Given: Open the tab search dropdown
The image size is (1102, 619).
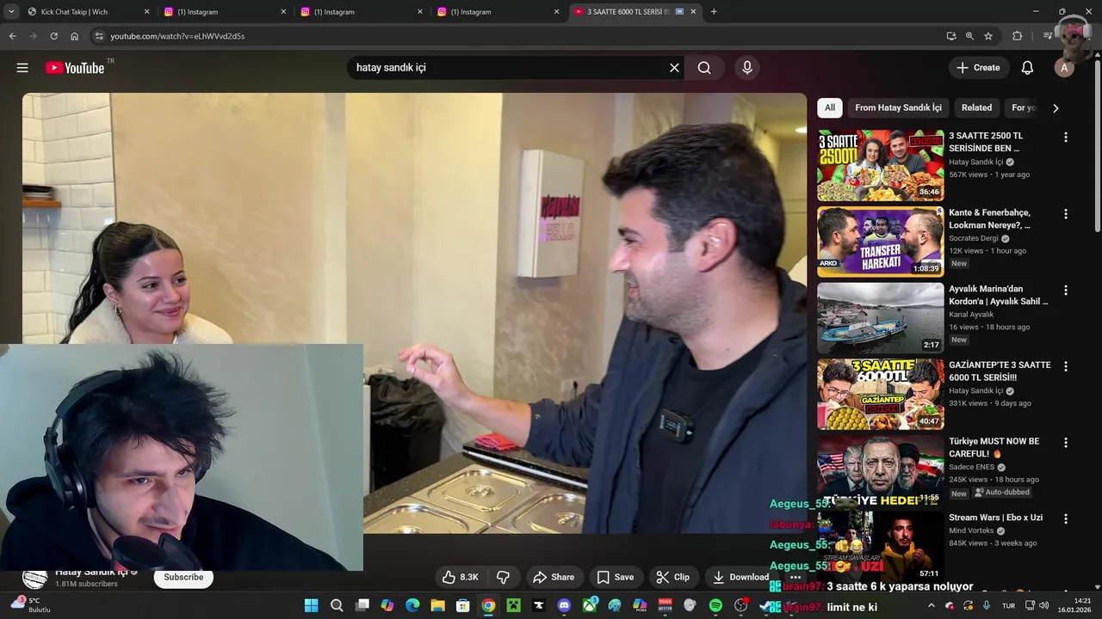Looking at the screenshot, I should [11, 12].
